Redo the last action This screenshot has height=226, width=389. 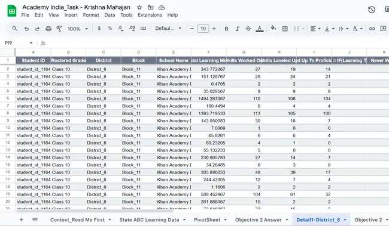(37, 29)
